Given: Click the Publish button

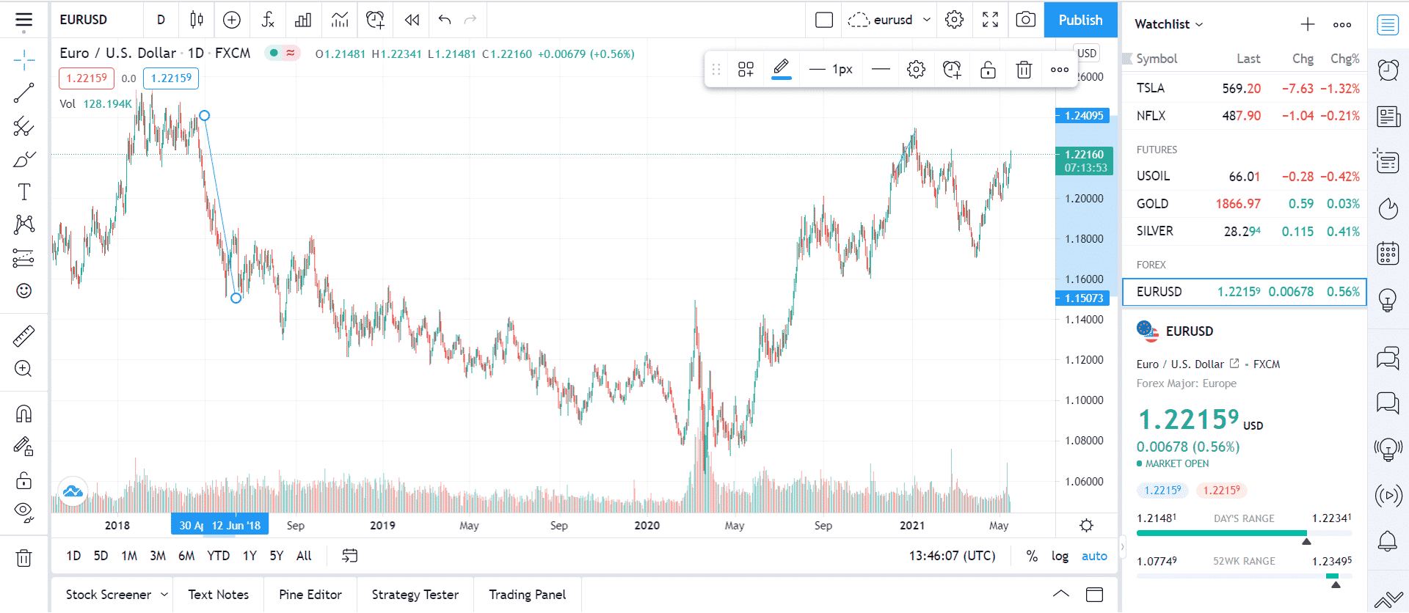Looking at the screenshot, I should point(1080,20).
